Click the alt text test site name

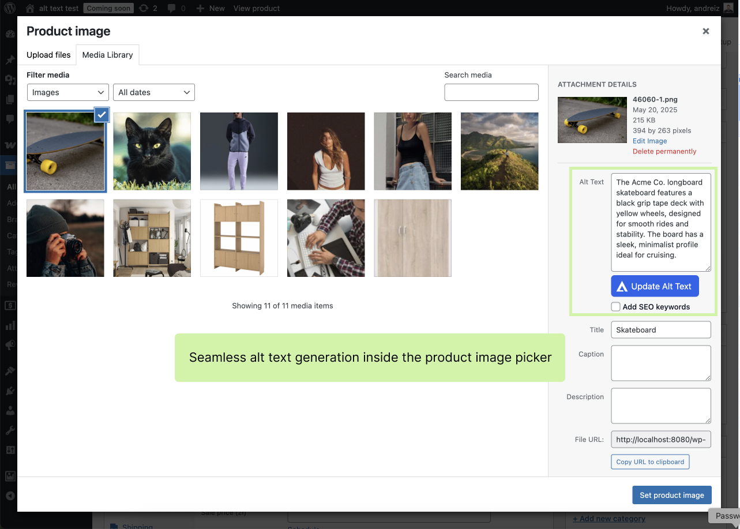pos(59,8)
